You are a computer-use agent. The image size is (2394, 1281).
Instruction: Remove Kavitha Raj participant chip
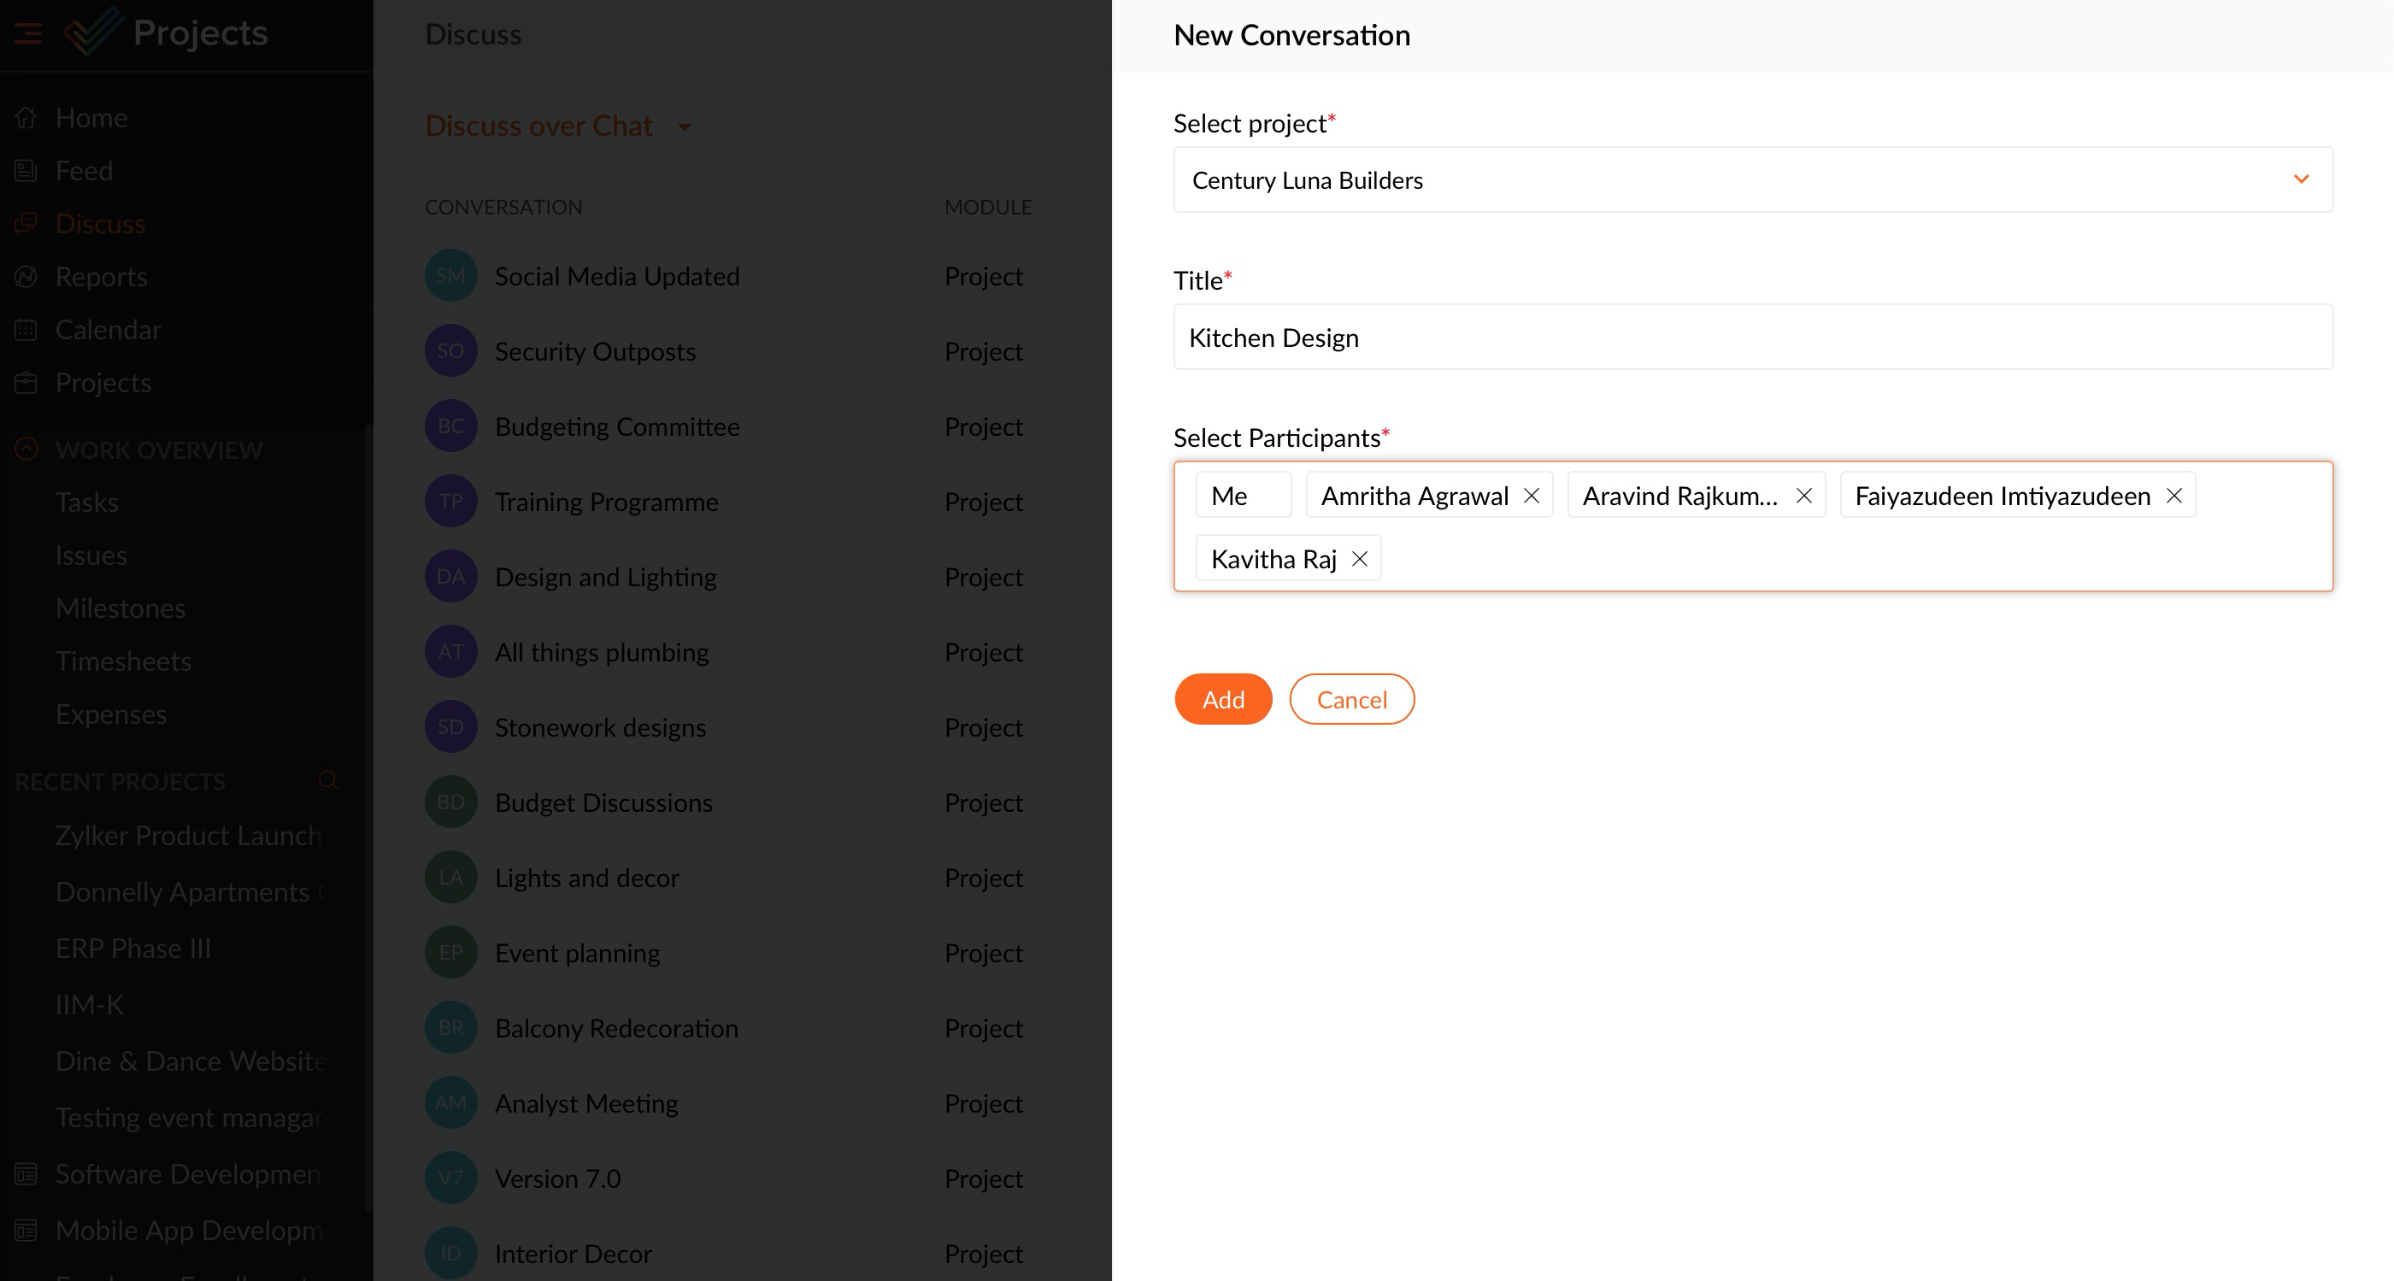[x=1360, y=559]
